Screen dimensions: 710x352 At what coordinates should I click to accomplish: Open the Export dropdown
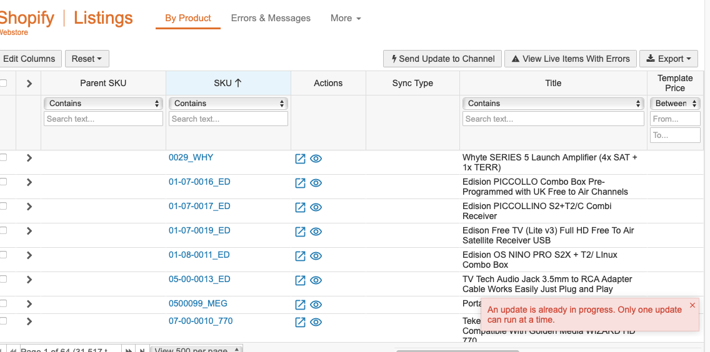668,59
